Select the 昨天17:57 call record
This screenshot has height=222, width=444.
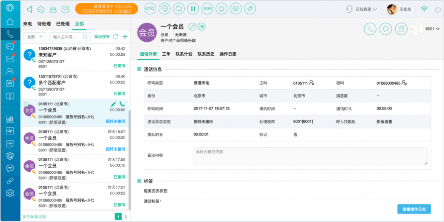tap(75, 196)
